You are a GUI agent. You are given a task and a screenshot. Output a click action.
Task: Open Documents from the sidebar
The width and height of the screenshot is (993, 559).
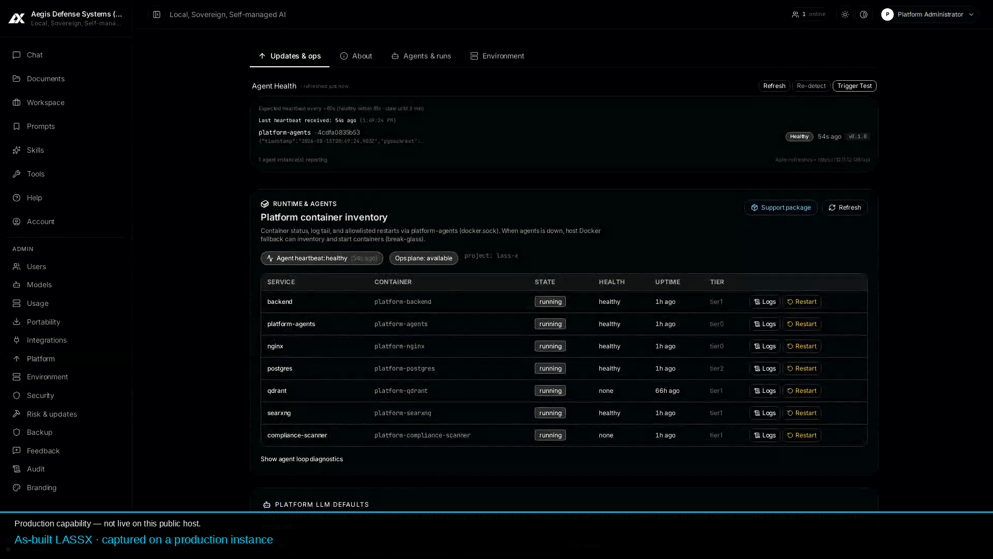(x=66, y=79)
